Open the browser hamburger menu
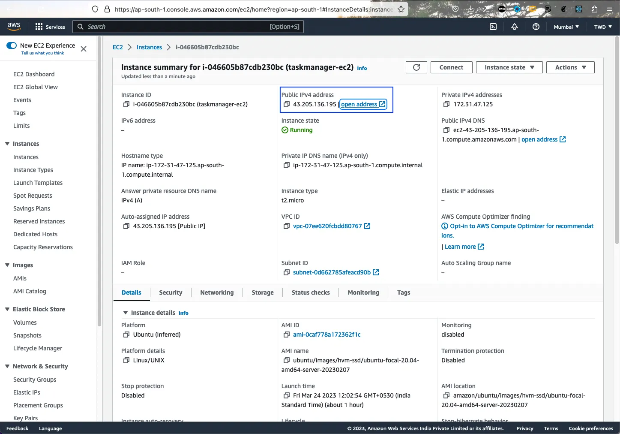Image resolution: width=620 pixels, height=434 pixels. click(x=610, y=9)
